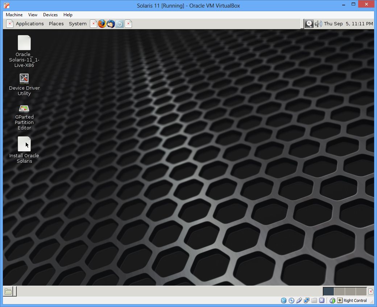Click the broken launcher icon right of Update Manager
This screenshot has width=377, height=307.
pyautogui.click(x=128, y=24)
